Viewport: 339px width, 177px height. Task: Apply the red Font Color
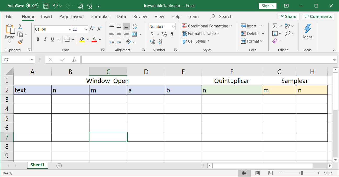pos(94,39)
